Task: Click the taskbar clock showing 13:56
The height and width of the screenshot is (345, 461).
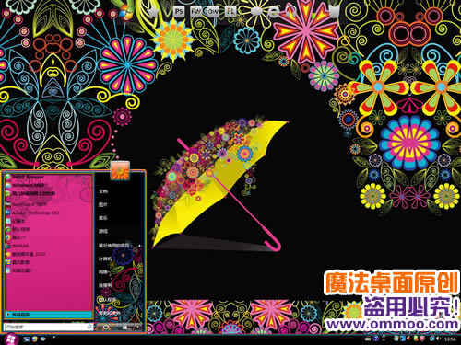Action: point(450,339)
